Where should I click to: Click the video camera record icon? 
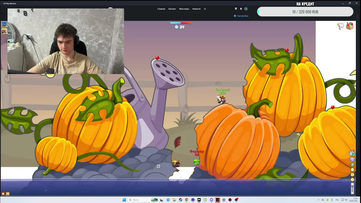pos(352,153)
